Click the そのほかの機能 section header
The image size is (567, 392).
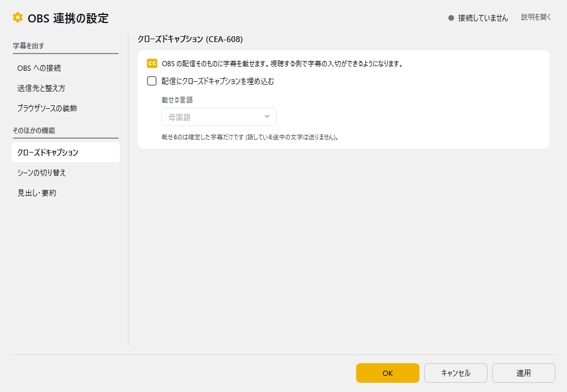(x=34, y=131)
